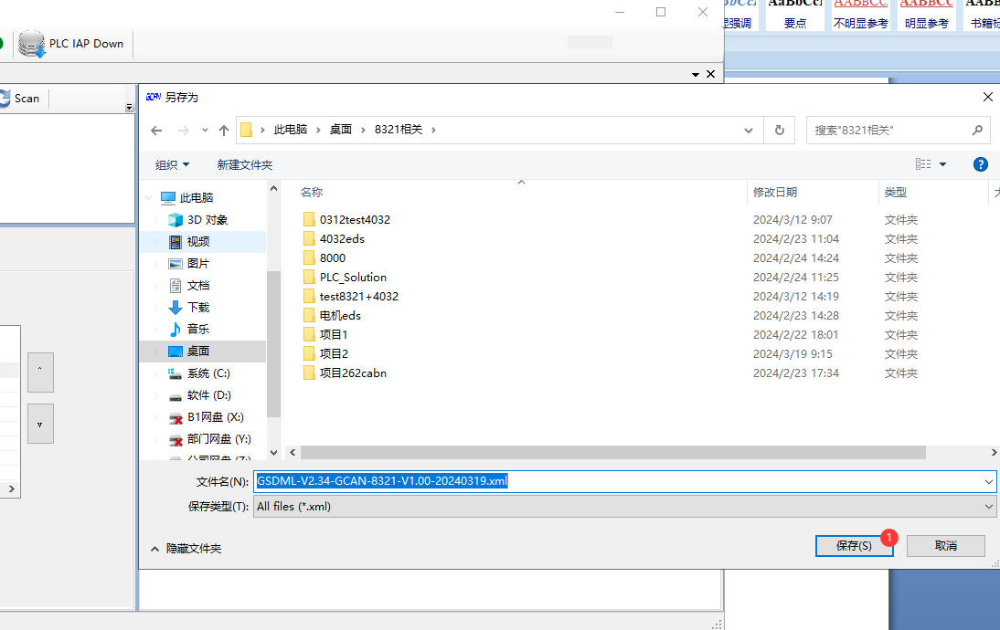
Task: Refresh the current folder view
Action: click(779, 131)
